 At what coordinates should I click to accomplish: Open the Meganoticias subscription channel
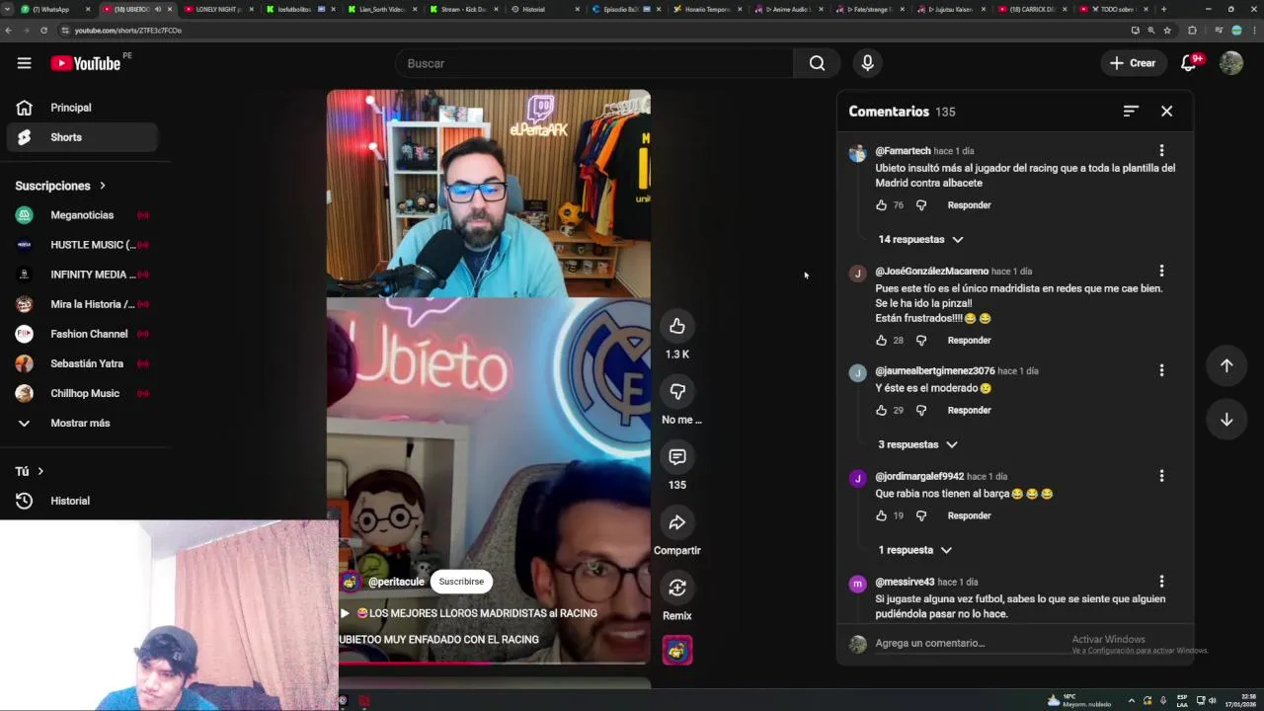click(x=82, y=215)
